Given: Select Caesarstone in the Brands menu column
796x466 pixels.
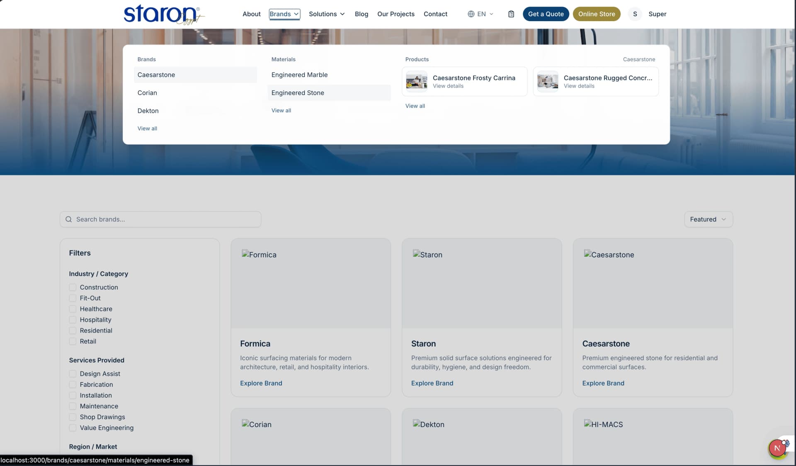Looking at the screenshot, I should pyautogui.click(x=195, y=75).
